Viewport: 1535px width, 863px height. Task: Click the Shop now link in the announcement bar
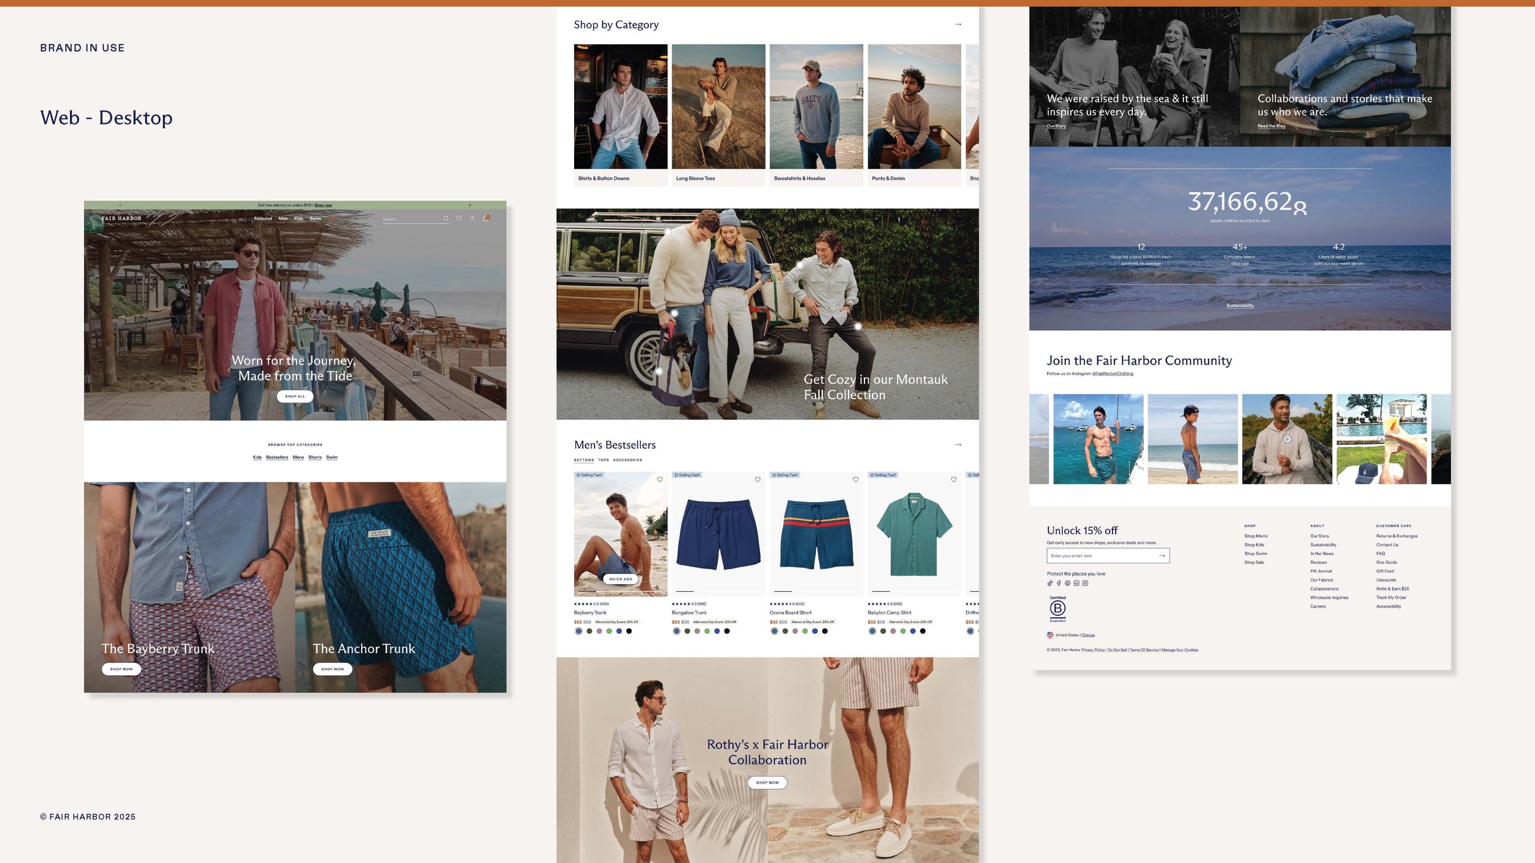(x=323, y=205)
